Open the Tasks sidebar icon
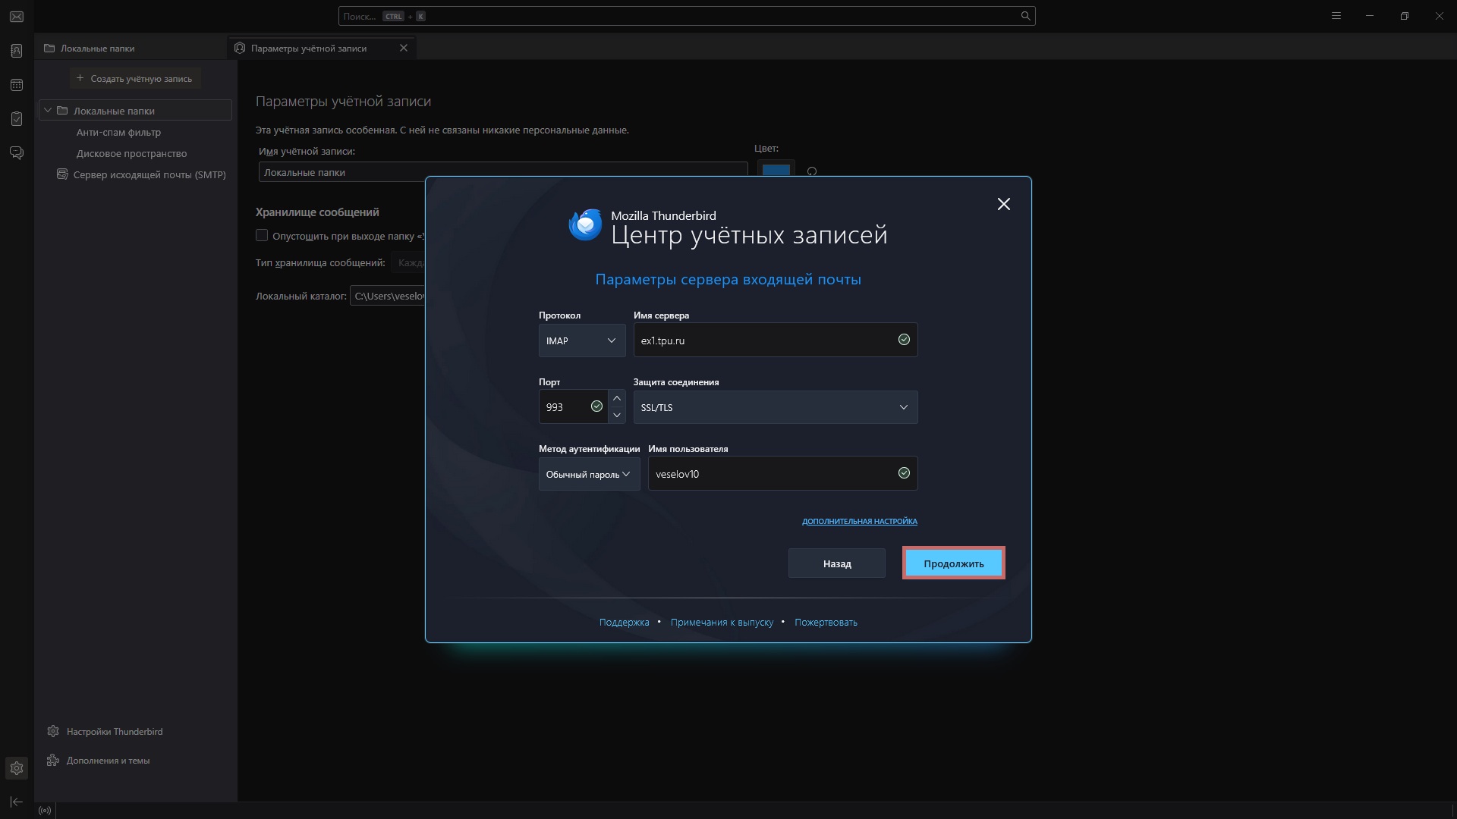 (x=17, y=118)
